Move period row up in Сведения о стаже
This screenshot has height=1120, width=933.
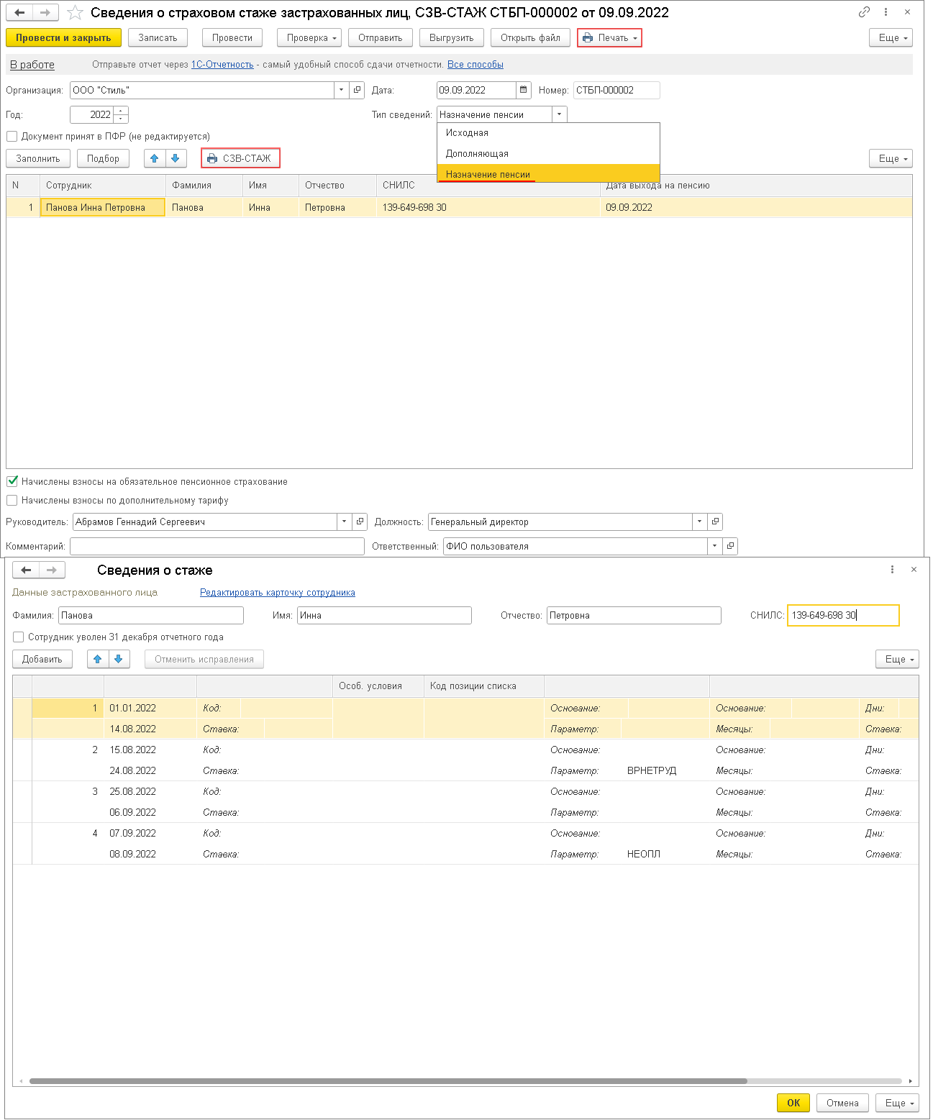98,659
